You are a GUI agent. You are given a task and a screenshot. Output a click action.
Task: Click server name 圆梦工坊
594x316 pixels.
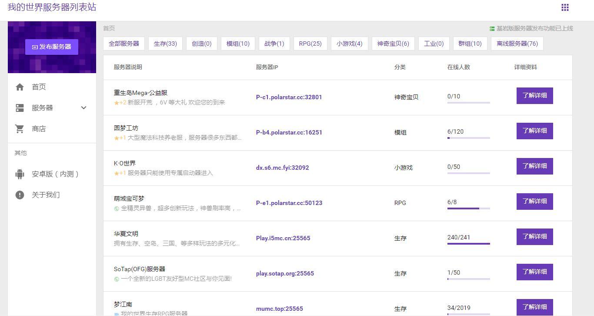tap(126, 128)
